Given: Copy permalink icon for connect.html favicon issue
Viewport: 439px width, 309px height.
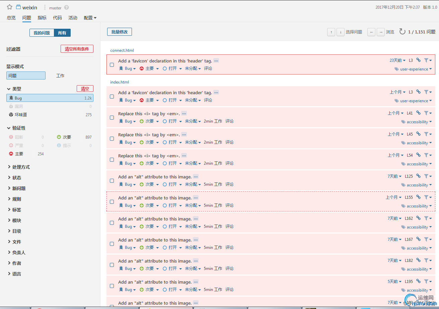Looking at the screenshot, I should 418,60.
